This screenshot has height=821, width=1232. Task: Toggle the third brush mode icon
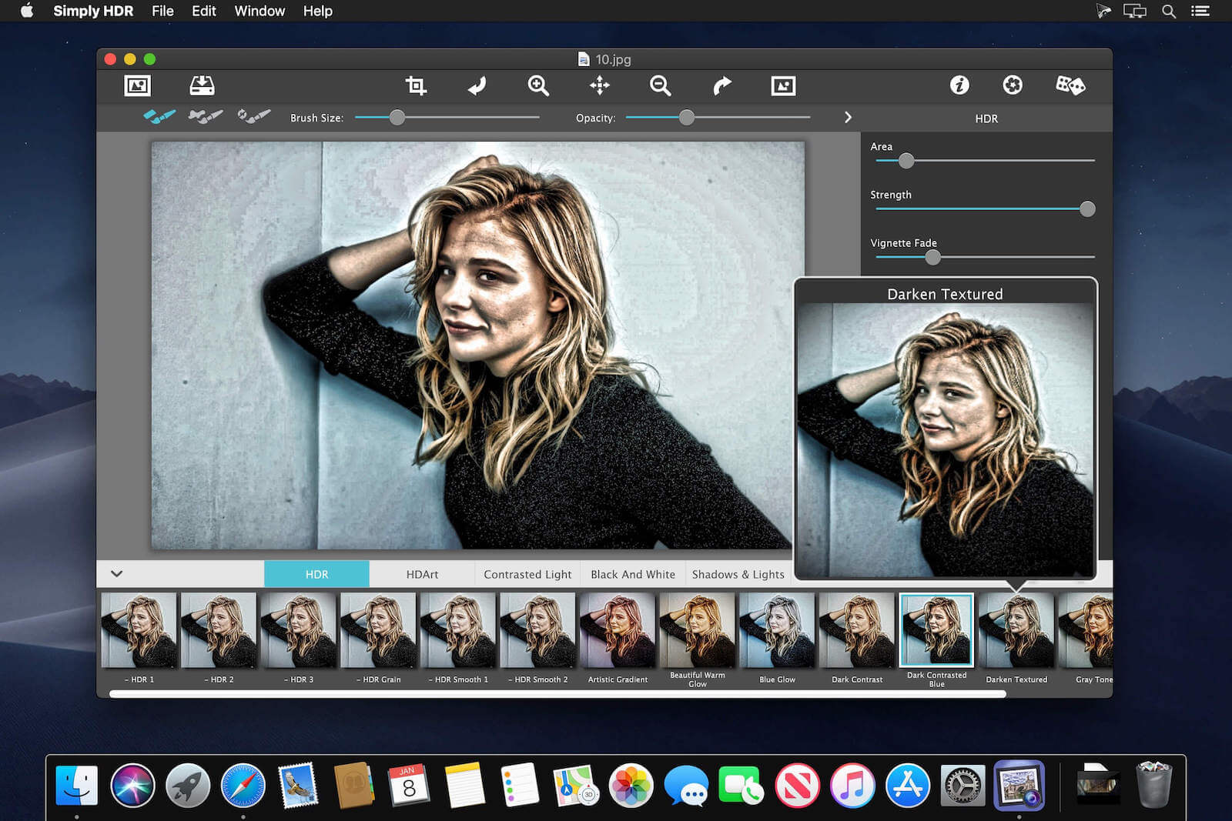point(253,117)
